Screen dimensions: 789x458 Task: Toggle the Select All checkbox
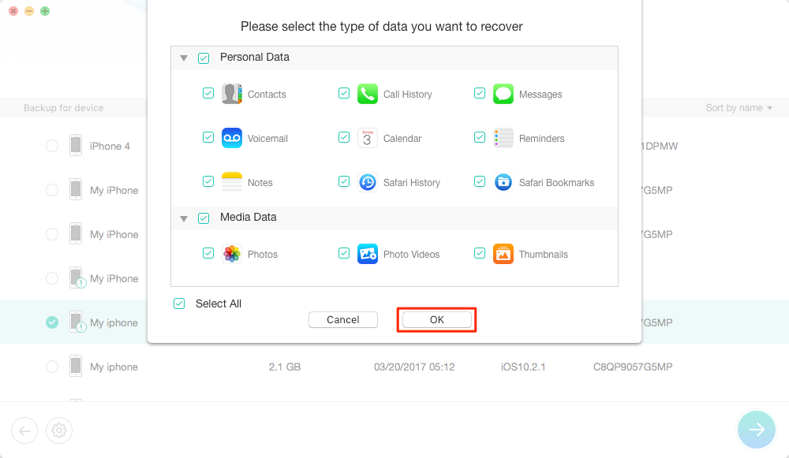[x=179, y=303]
